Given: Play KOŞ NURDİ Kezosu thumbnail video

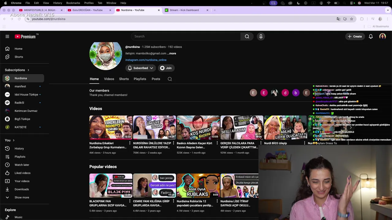Looking at the screenshot, I should click(x=198, y=127).
